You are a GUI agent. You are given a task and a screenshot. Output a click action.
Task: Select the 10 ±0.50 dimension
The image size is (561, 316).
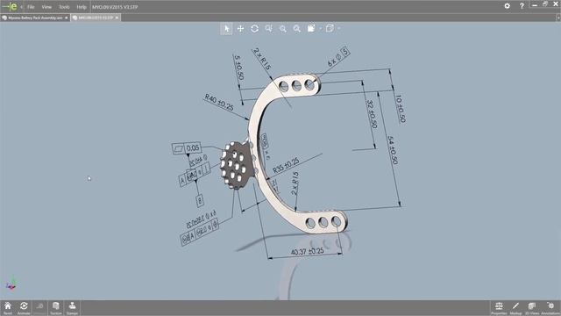(x=401, y=109)
